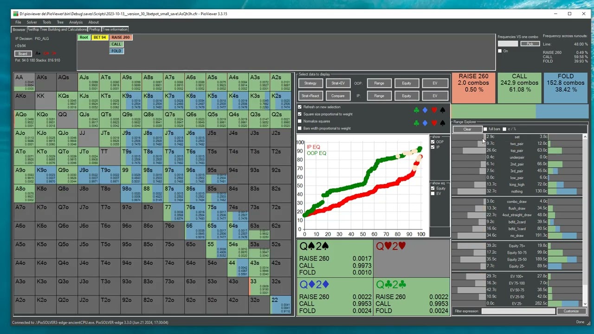
Task: Click the OOP Range button
Action: pyautogui.click(x=379, y=83)
